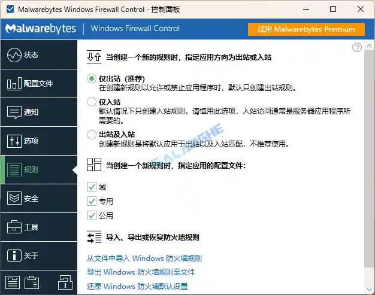375x295 pixels.
Task: Click the import/export rules section icon
Action: tap(94, 236)
